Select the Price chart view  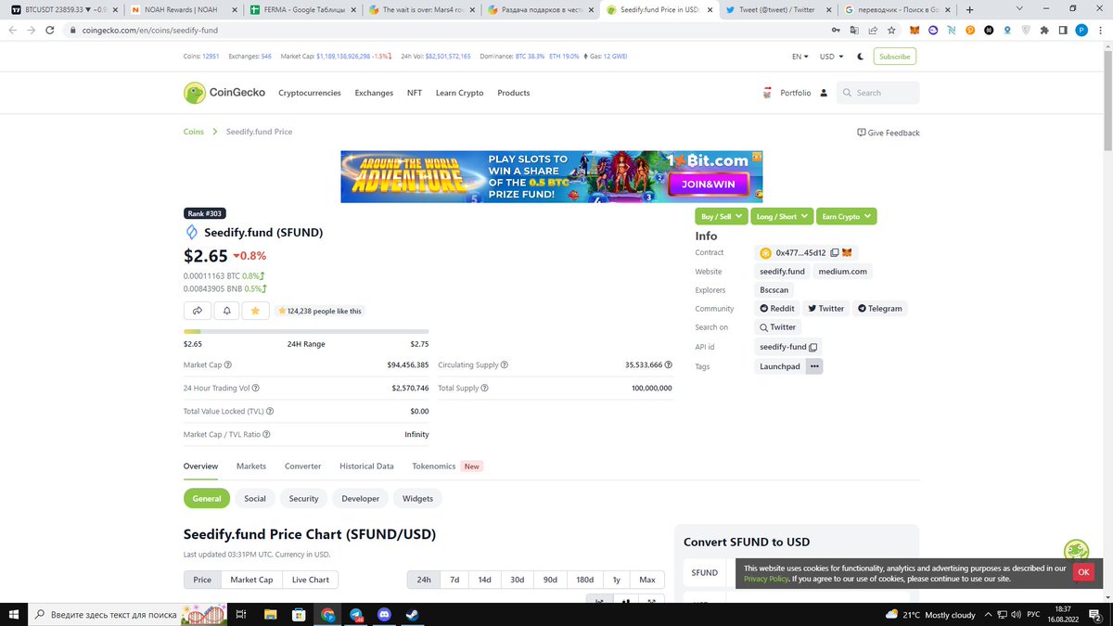pyautogui.click(x=202, y=580)
